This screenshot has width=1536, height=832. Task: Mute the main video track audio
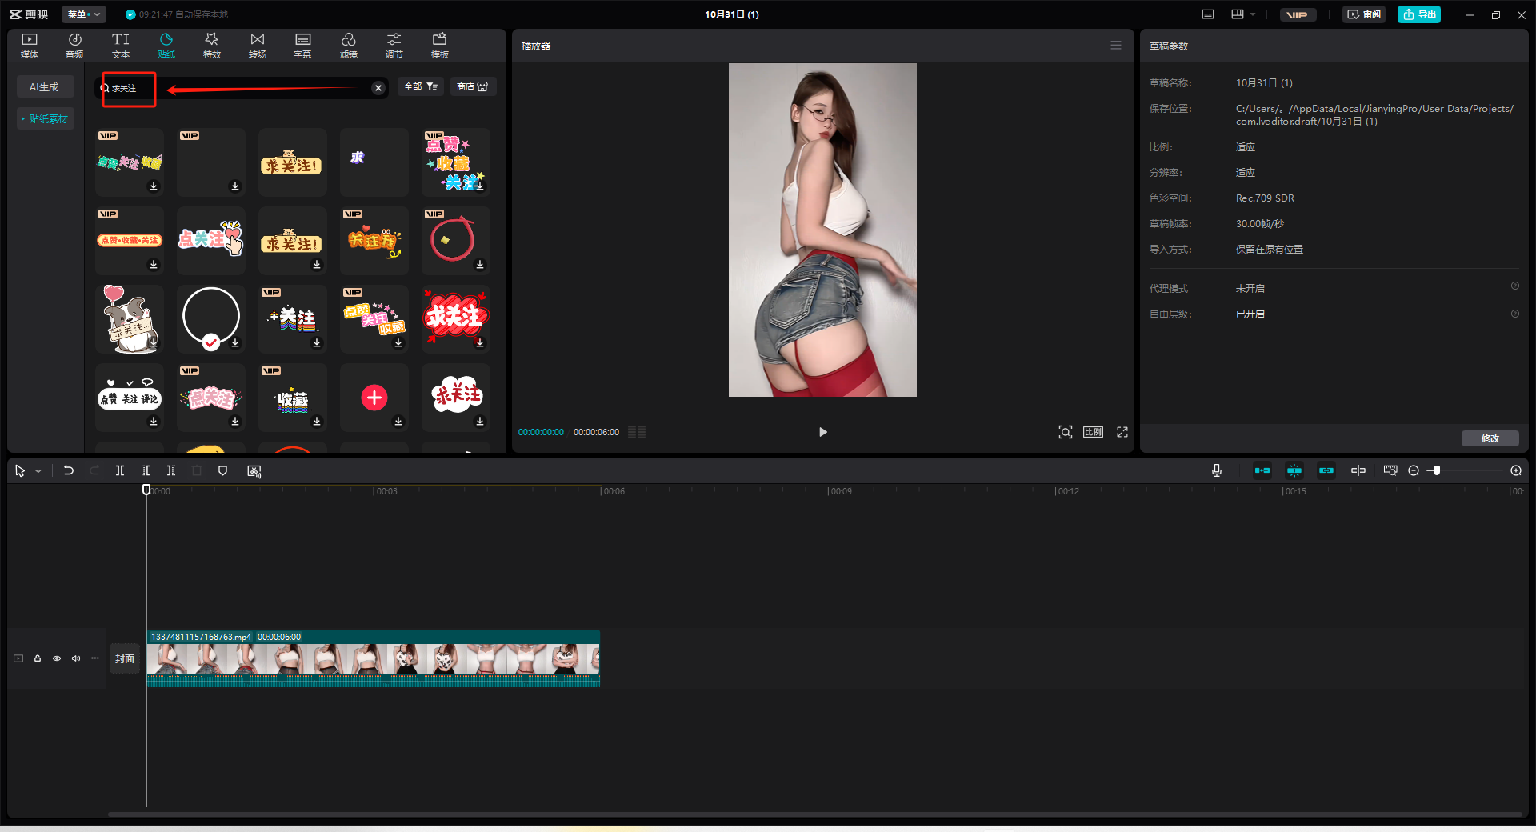(76, 658)
